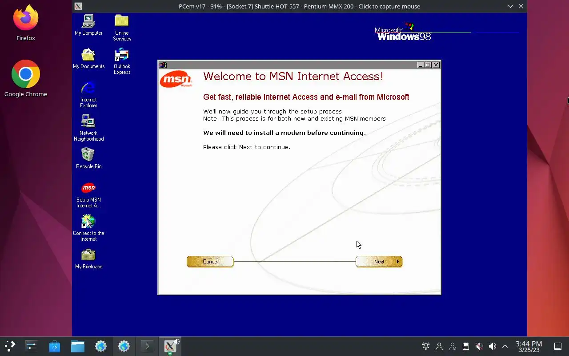Screen dimensions: 569x356
Task: Click the 'Welcome to MSN Internet Access!' heading
Action: click(293, 76)
